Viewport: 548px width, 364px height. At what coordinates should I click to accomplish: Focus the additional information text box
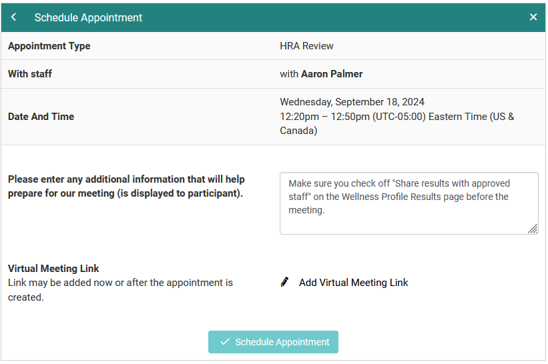click(408, 203)
